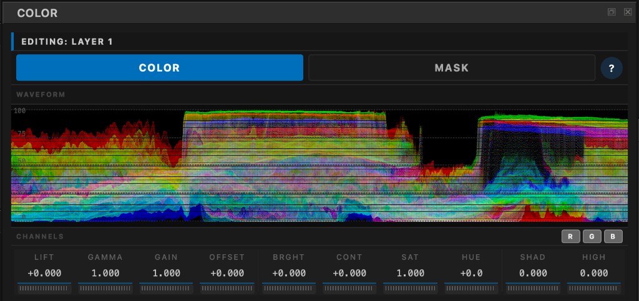Click the COLOR panel title

click(37, 13)
